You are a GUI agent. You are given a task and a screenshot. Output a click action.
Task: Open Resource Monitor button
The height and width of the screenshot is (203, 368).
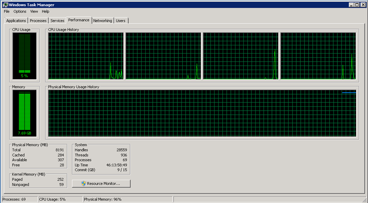click(101, 183)
